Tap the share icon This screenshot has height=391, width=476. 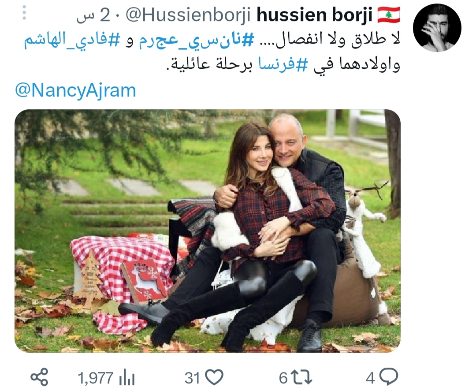[x=40, y=377]
